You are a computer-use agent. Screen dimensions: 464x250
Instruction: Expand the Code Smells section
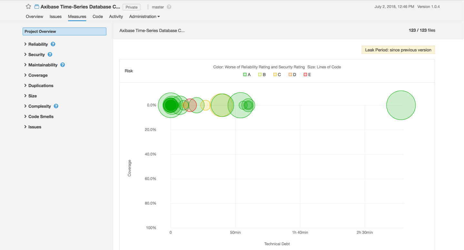[x=39, y=117]
